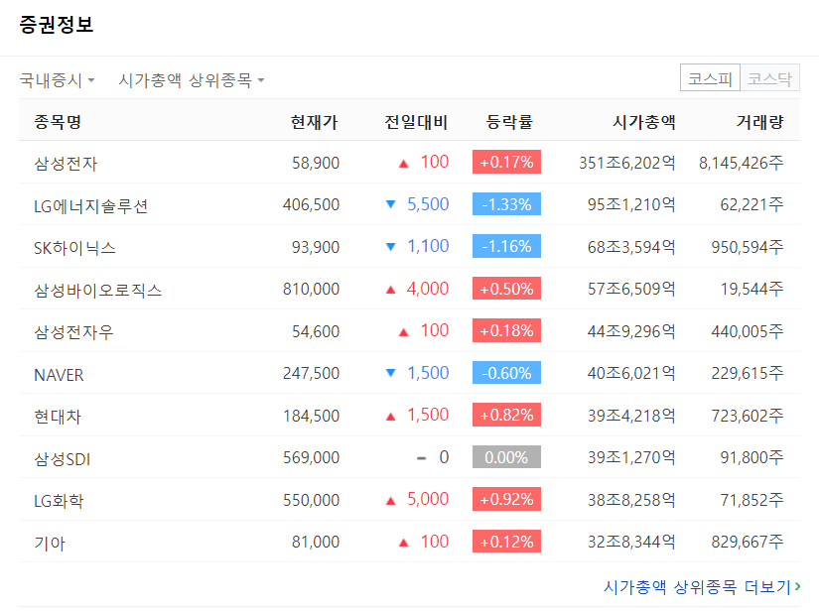Viewport: 819px width, 612px height.
Task: Expand the 시가총액 상위종목 dropdown
Action: click(x=192, y=80)
